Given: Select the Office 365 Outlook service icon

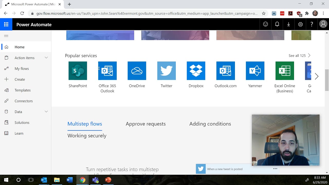Looking at the screenshot, I should pos(107,71).
